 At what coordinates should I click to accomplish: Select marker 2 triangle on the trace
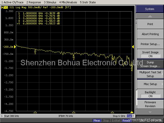click(74, 56)
